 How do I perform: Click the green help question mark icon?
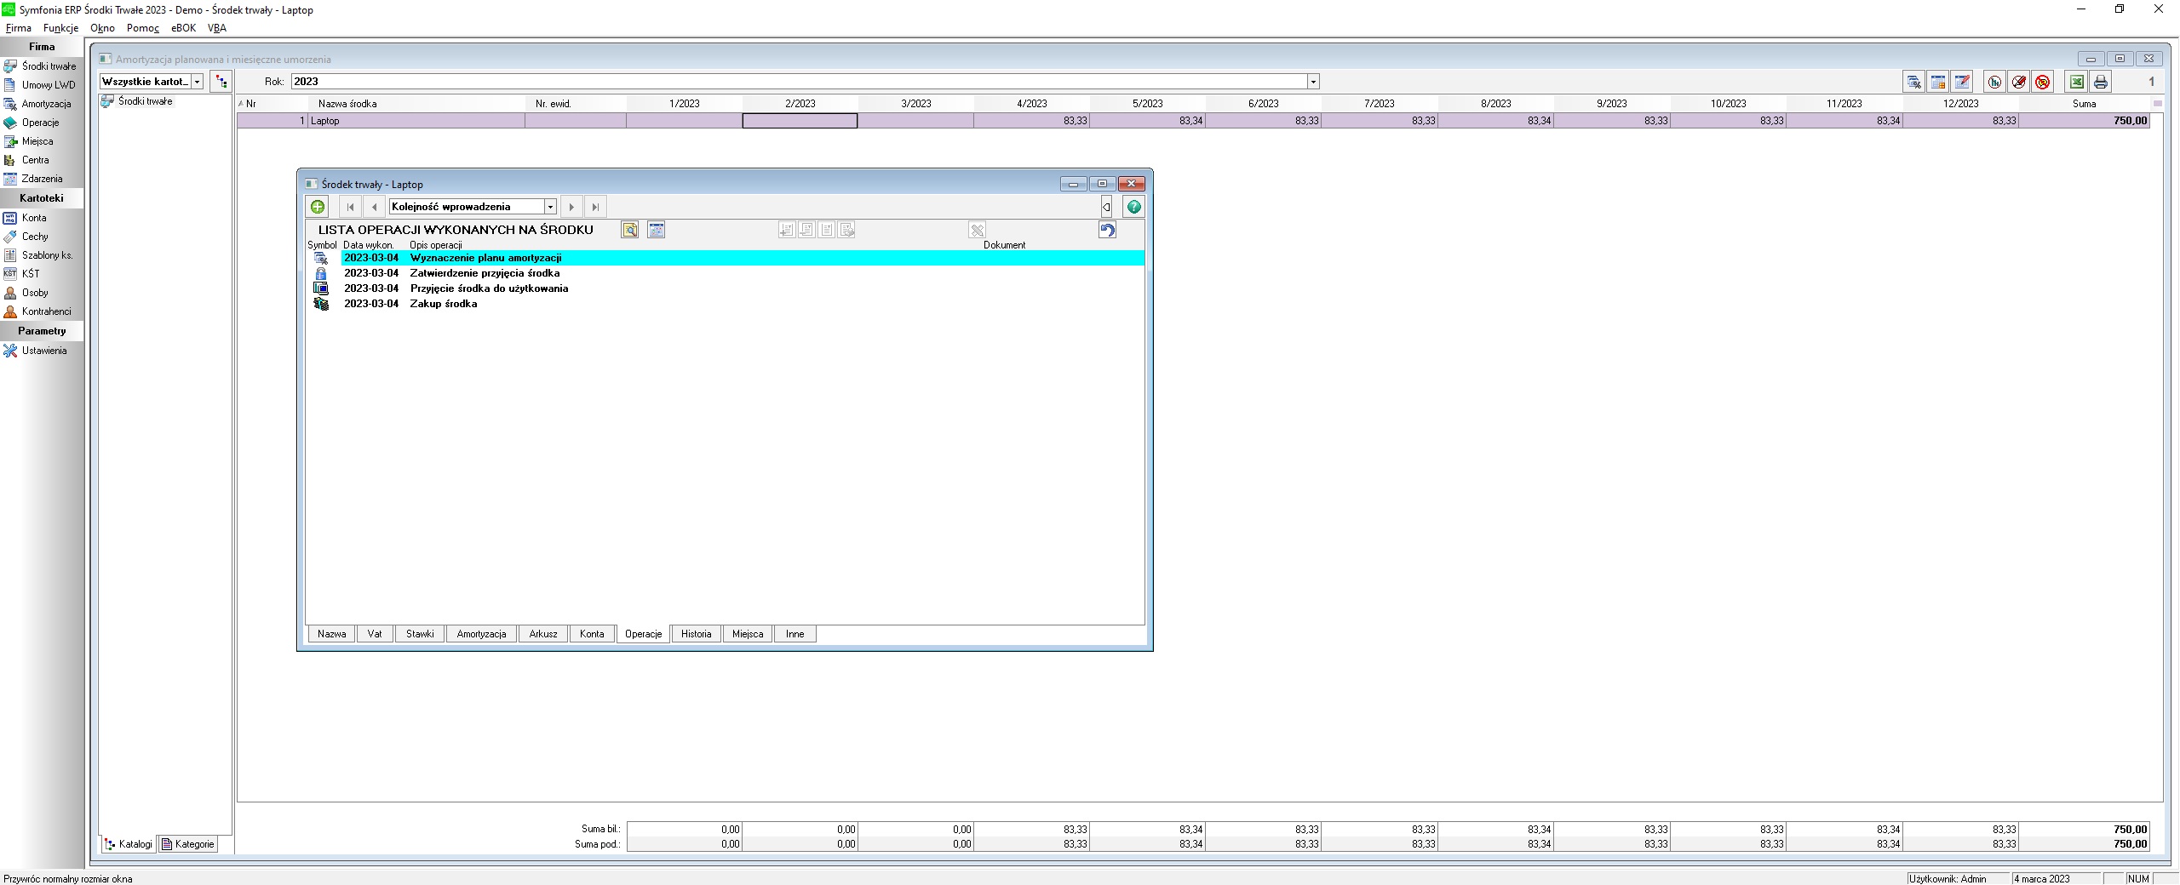click(1133, 207)
